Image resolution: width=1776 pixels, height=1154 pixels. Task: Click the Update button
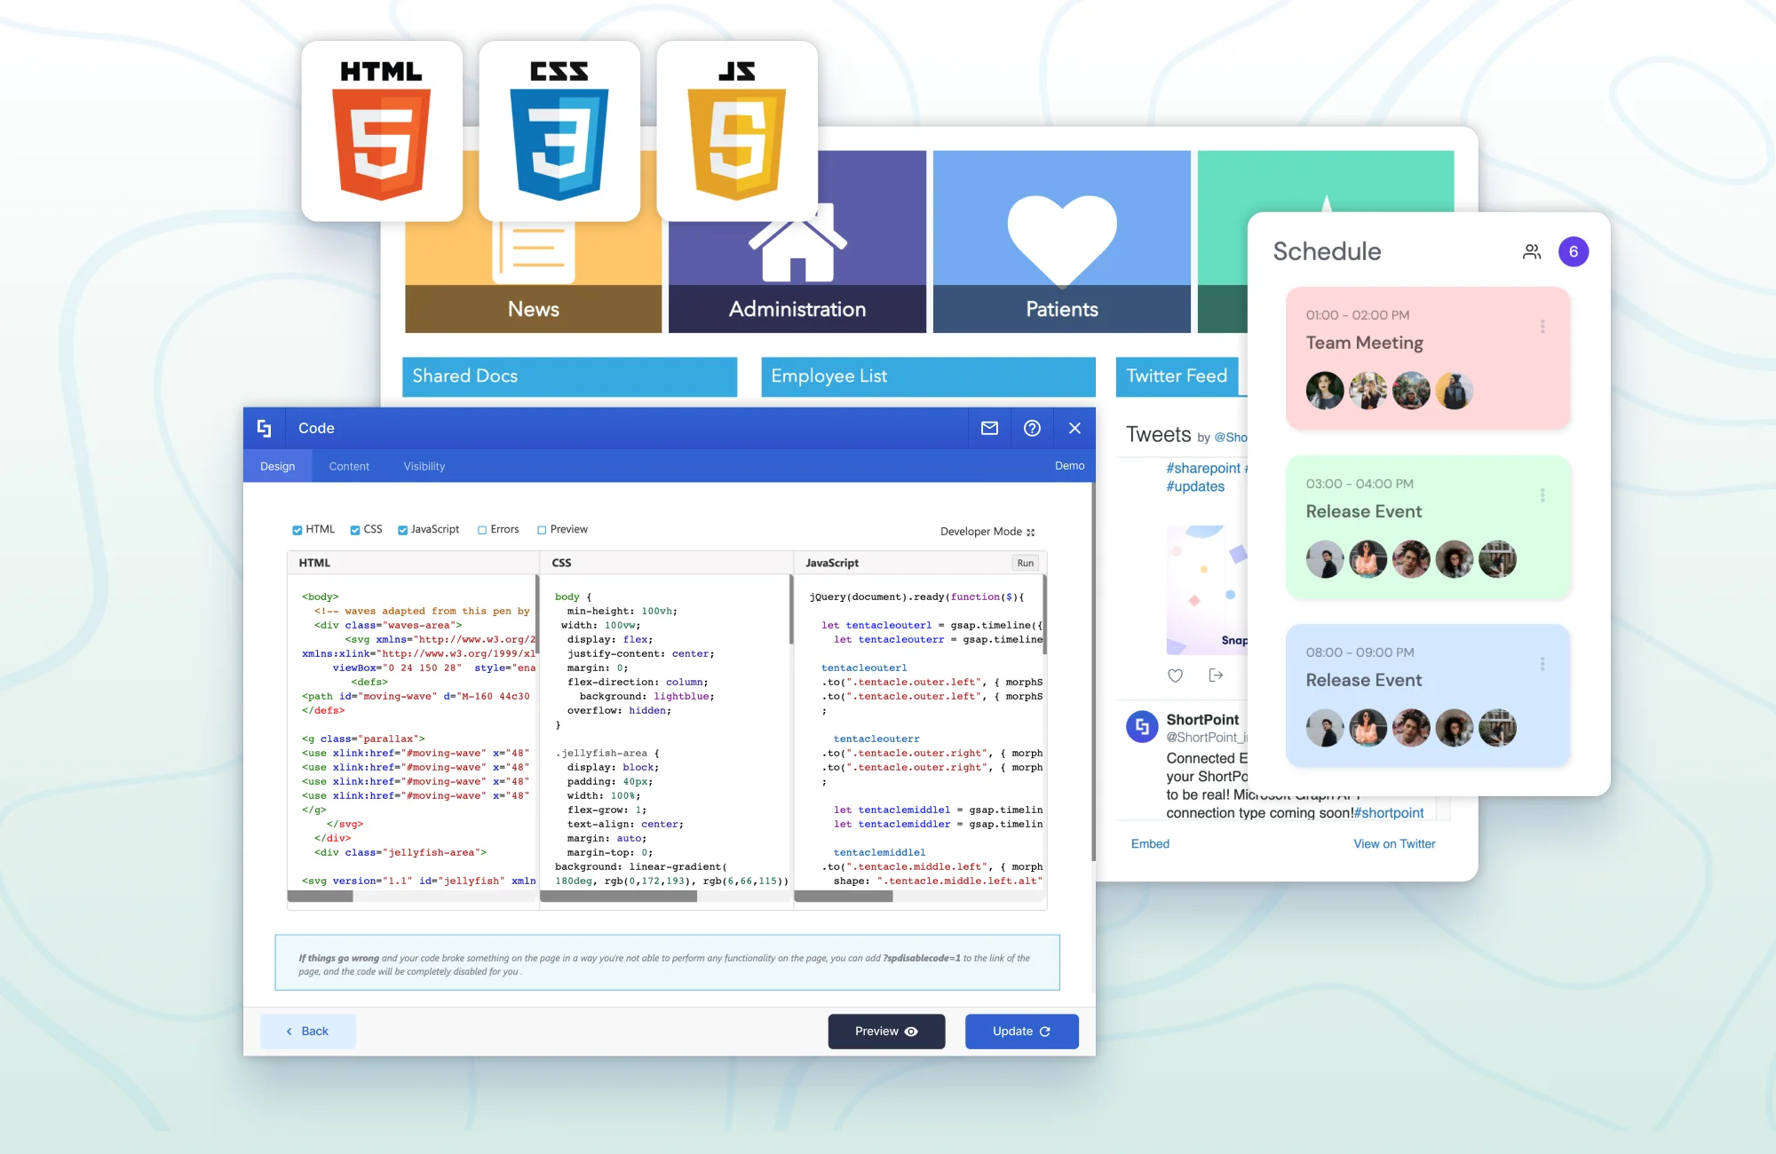pyautogui.click(x=1021, y=1031)
